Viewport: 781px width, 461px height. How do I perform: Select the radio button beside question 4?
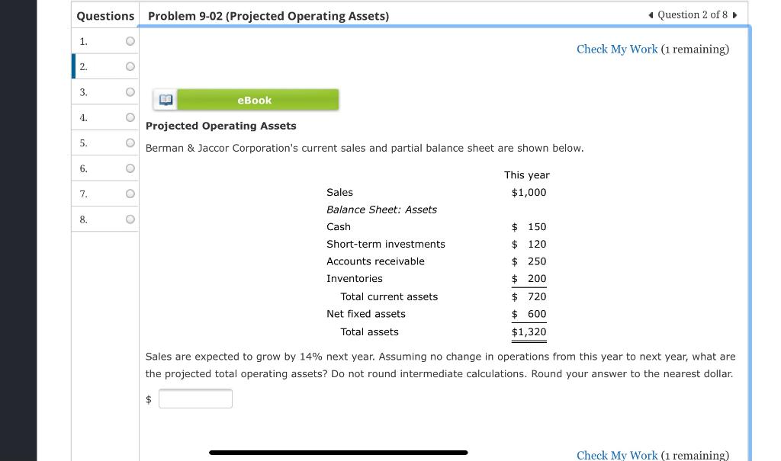[x=130, y=117]
